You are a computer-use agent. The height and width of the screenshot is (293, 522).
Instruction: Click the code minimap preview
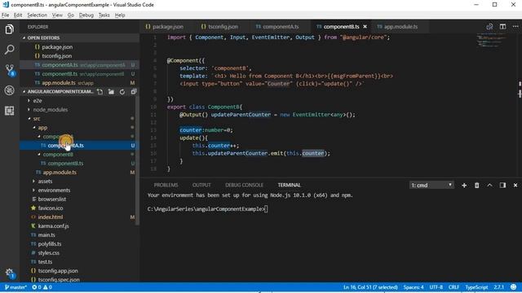(492, 40)
